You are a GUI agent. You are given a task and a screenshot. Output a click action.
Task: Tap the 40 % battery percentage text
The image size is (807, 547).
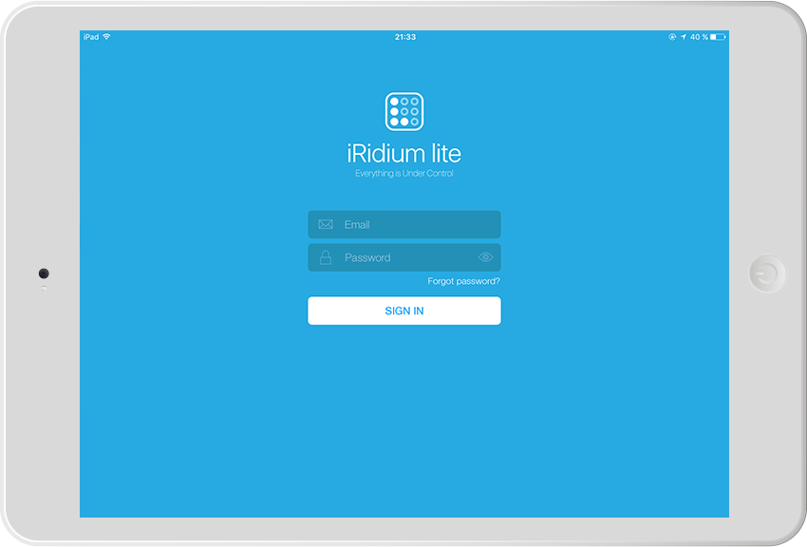coord(699,37)
